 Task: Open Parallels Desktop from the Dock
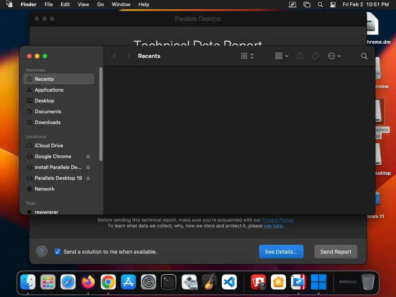(x=298, y=282)
